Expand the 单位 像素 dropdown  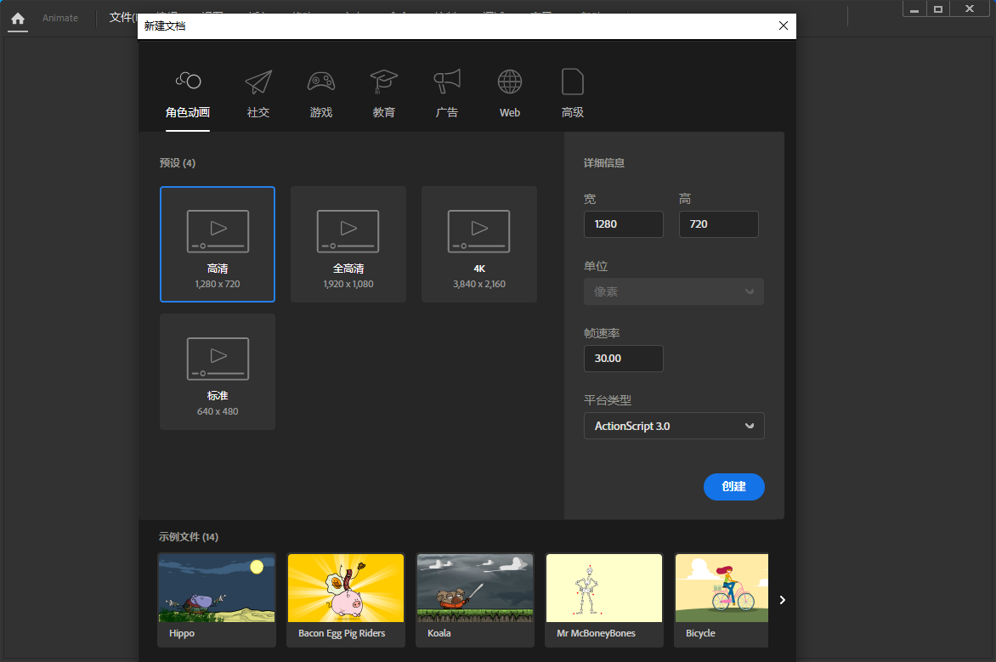[x=674, y=291]
